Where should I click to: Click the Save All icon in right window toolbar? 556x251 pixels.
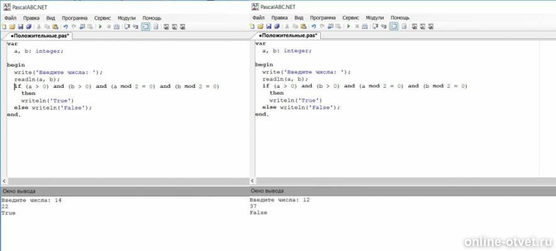coord(277,27)
